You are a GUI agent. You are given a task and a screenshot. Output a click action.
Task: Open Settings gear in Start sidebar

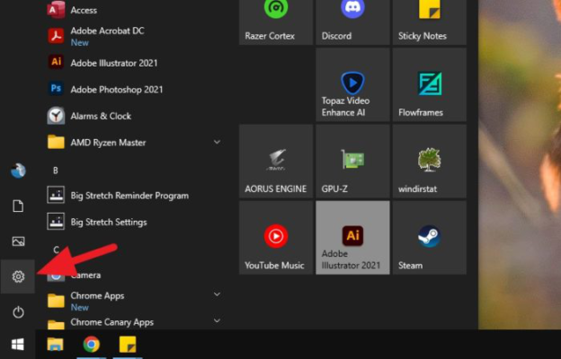click(x=18, y=276)
